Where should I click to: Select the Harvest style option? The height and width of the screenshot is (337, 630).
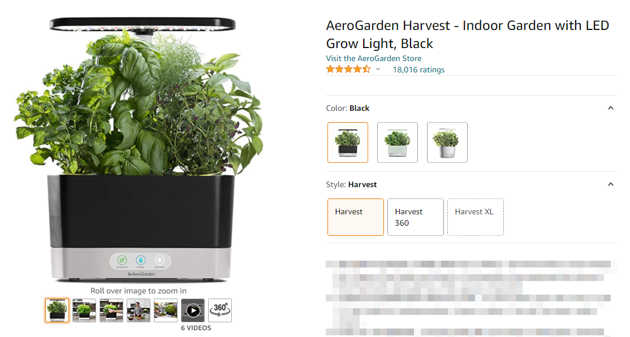356,217
